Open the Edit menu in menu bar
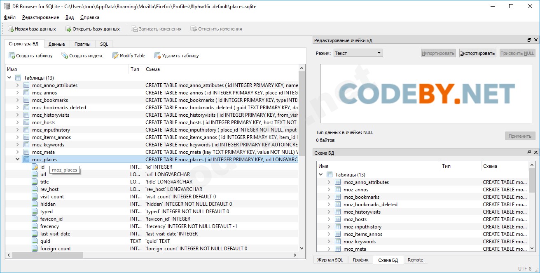The height and width of the screenshot is (273, 540). 40,17
